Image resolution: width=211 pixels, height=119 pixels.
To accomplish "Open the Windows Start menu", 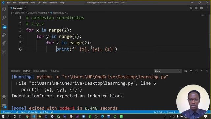I will 3,116.
